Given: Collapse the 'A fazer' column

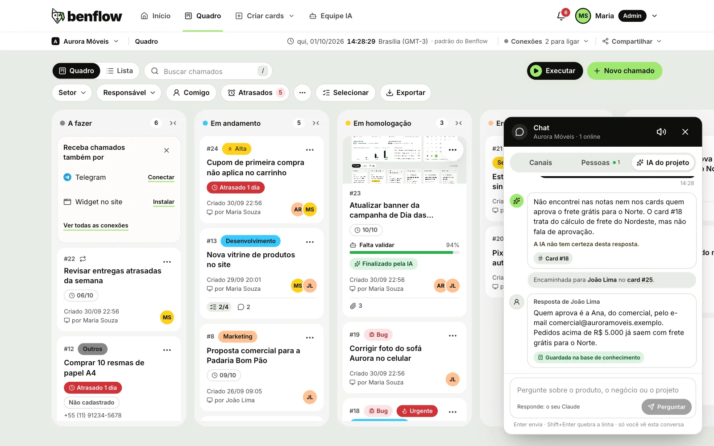Looking at the screenshot, I should 173,123.
